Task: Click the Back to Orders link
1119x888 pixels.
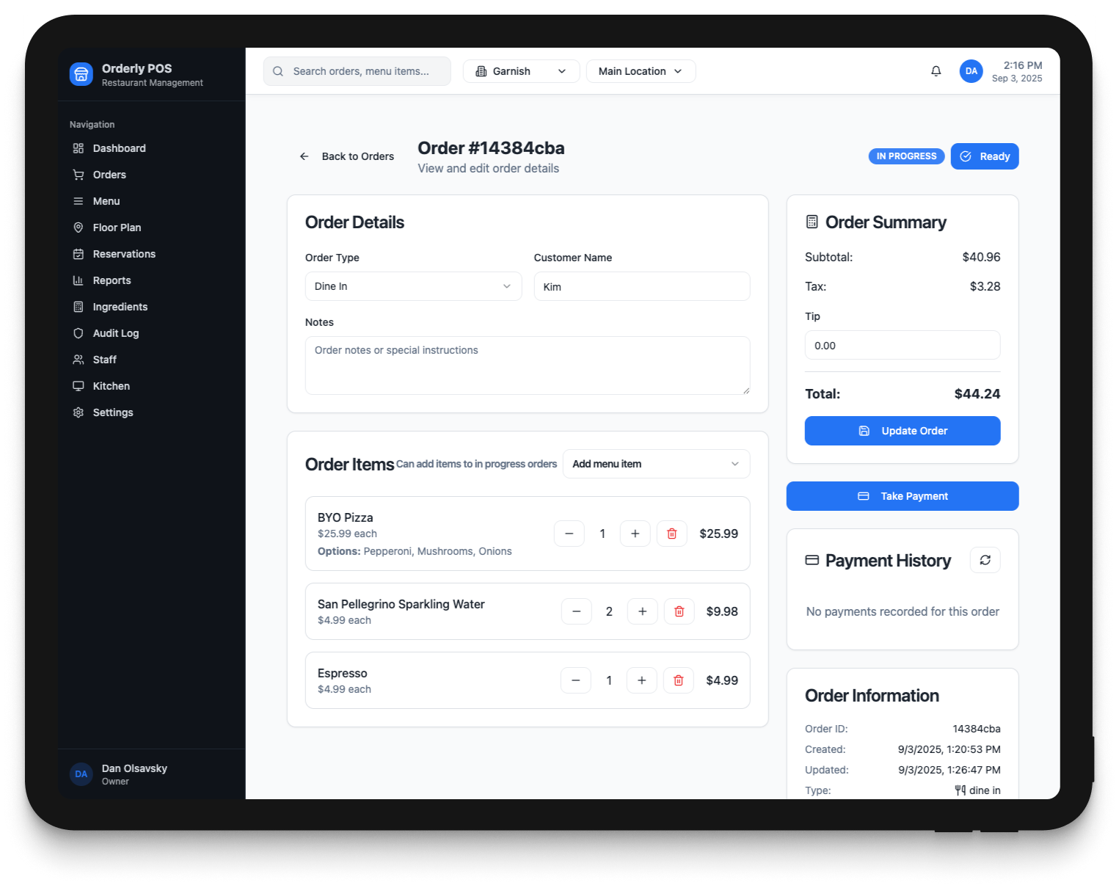Action: (x=346, y=156)
